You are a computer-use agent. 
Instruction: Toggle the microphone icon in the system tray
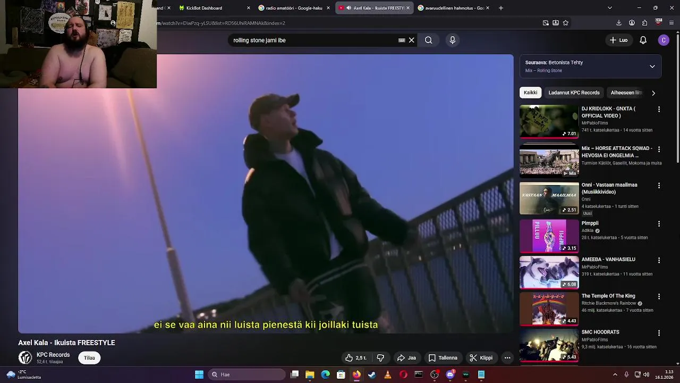click(626, 374)
